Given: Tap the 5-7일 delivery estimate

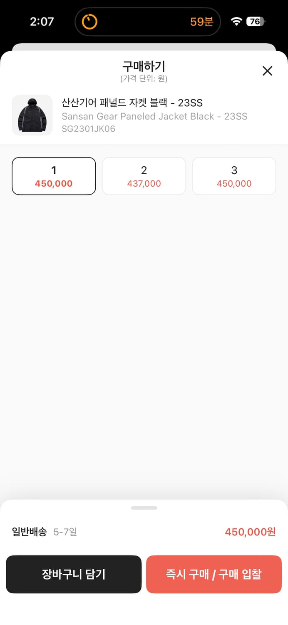Looking at the screenshot, I should point(65,532).
